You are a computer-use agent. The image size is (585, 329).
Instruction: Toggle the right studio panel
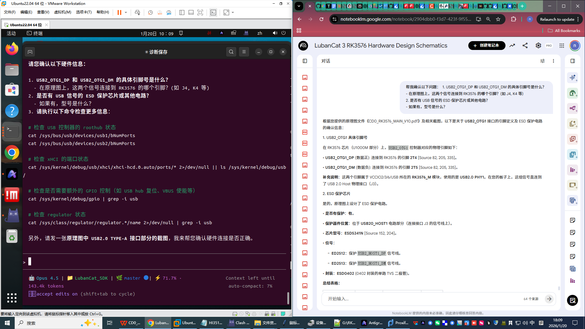point(573,61)
